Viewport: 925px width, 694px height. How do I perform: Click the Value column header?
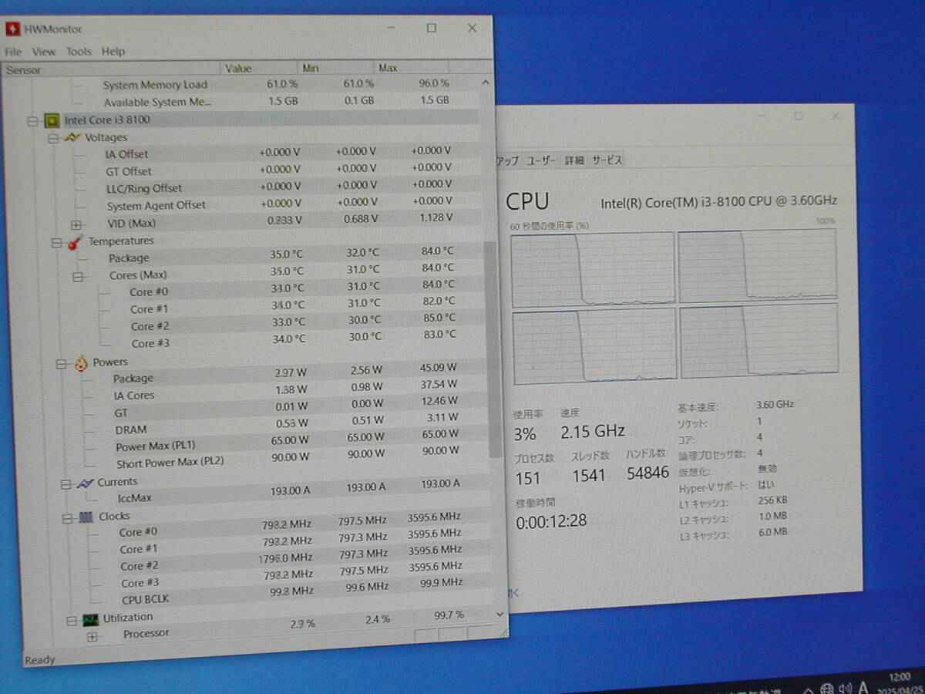(x=260, y=68)
